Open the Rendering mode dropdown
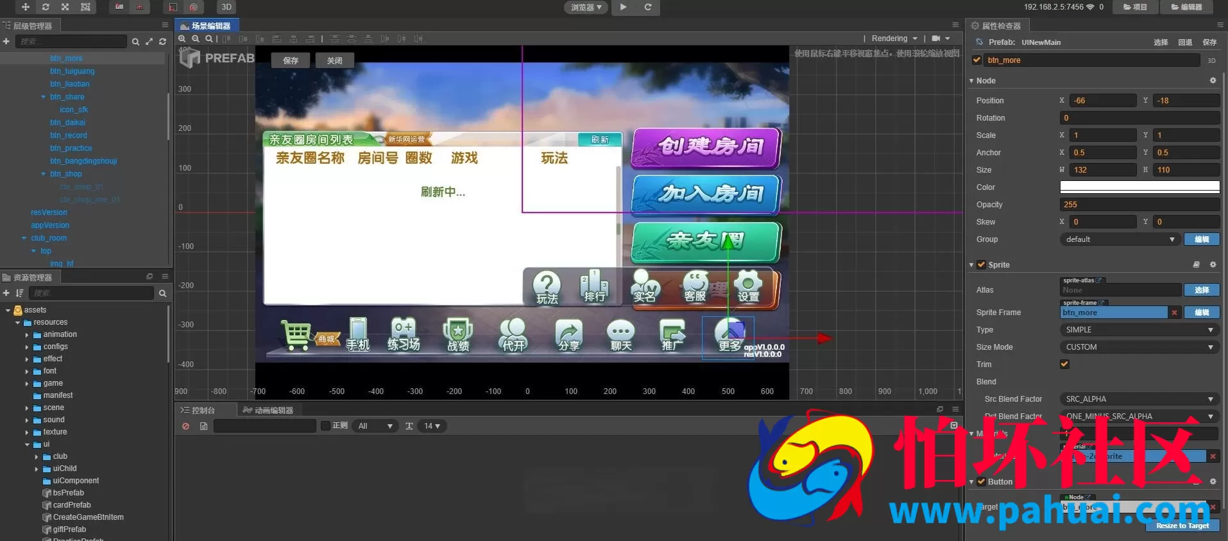 (894, 39)
